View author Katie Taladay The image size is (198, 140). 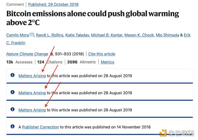click(x=78, y=35)
